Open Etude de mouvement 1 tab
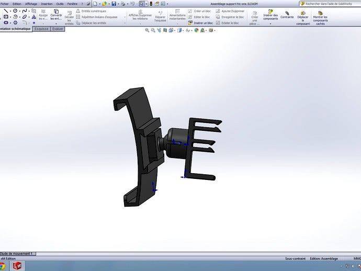361x271 pixels. pos(17,254)
